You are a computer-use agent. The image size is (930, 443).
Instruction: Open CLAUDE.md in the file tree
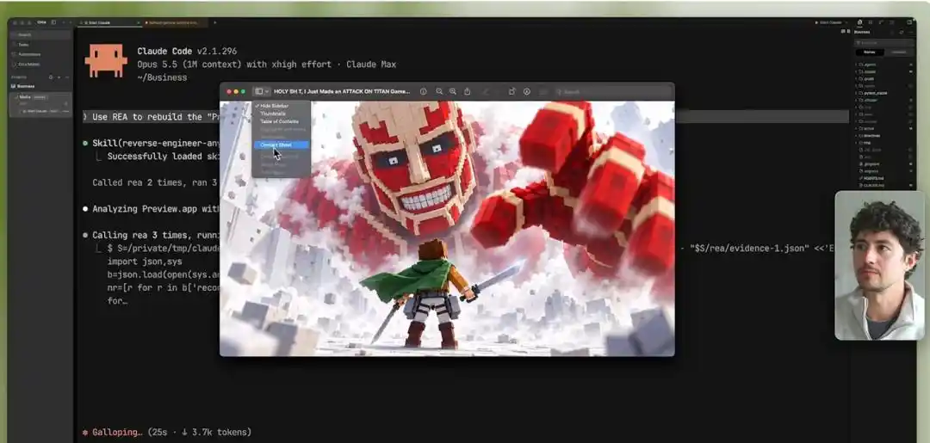pos(883,186)
